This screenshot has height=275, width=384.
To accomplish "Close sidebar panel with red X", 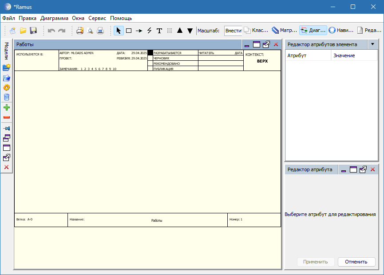I will click(x=7, y=167).
